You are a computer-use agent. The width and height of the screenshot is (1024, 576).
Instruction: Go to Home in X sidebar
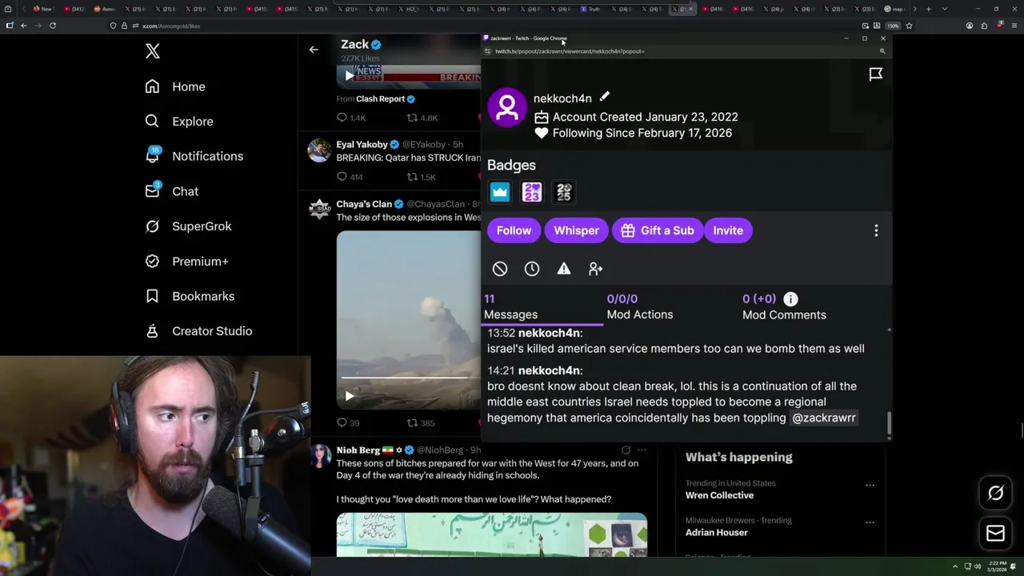click(189, 86)
